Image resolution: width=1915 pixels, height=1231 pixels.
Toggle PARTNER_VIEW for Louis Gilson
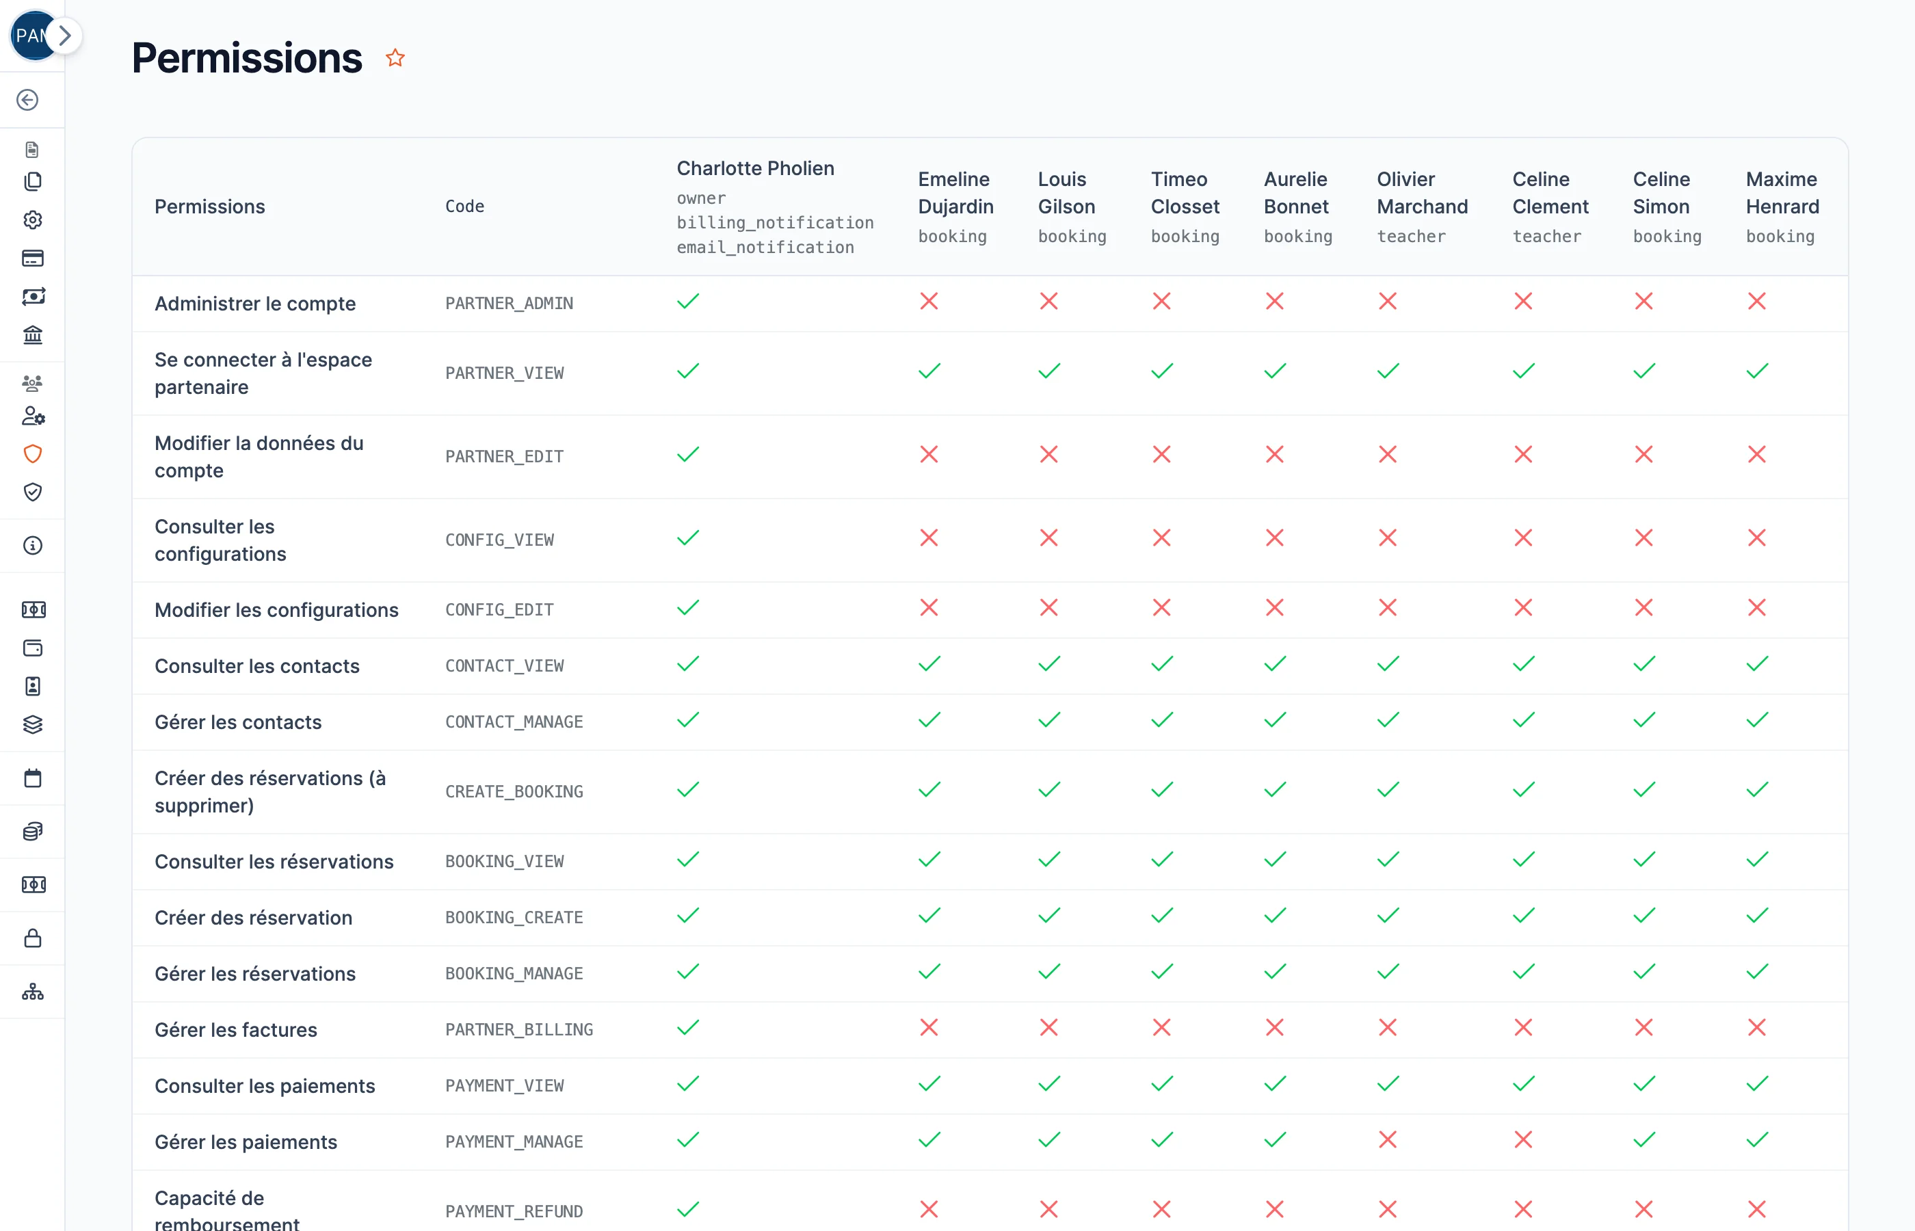pos(1048,371)
